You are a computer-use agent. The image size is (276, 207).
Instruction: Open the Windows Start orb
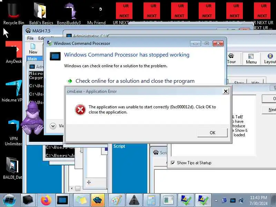[9, 200]
